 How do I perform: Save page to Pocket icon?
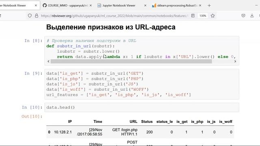tap(243, 16)
